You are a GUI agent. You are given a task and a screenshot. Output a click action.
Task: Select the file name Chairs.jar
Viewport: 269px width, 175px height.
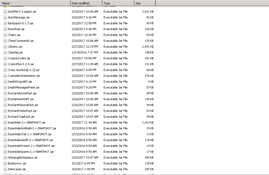[14, 35]
